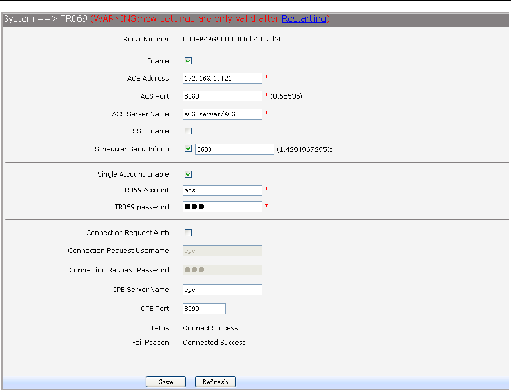
Task: Click the Connection Request Auth label
Action: pos(127,233)
